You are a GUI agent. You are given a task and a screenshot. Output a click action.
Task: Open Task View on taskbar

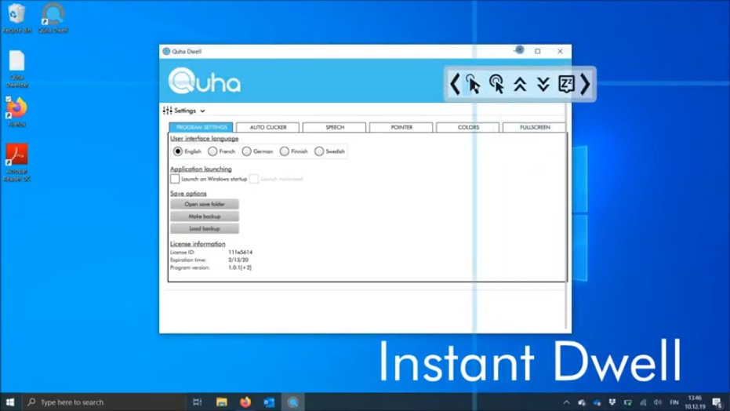(198, 402)
